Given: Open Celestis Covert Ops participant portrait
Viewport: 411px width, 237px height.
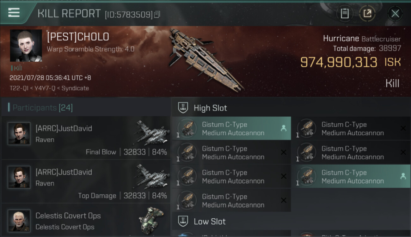Looking at the screenshot, I should pyautogui.click(x=19, y=221).
